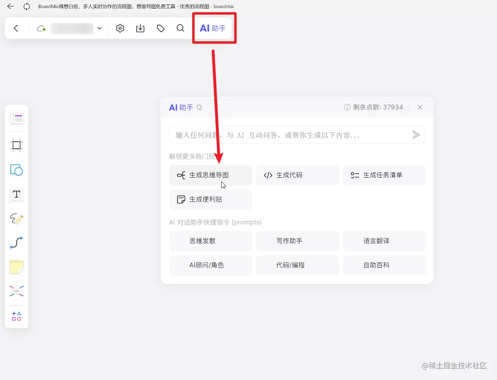The image size is (497, 380).
Task: Click the info icon beside 剩余点数
Action: tap(347, 107)
